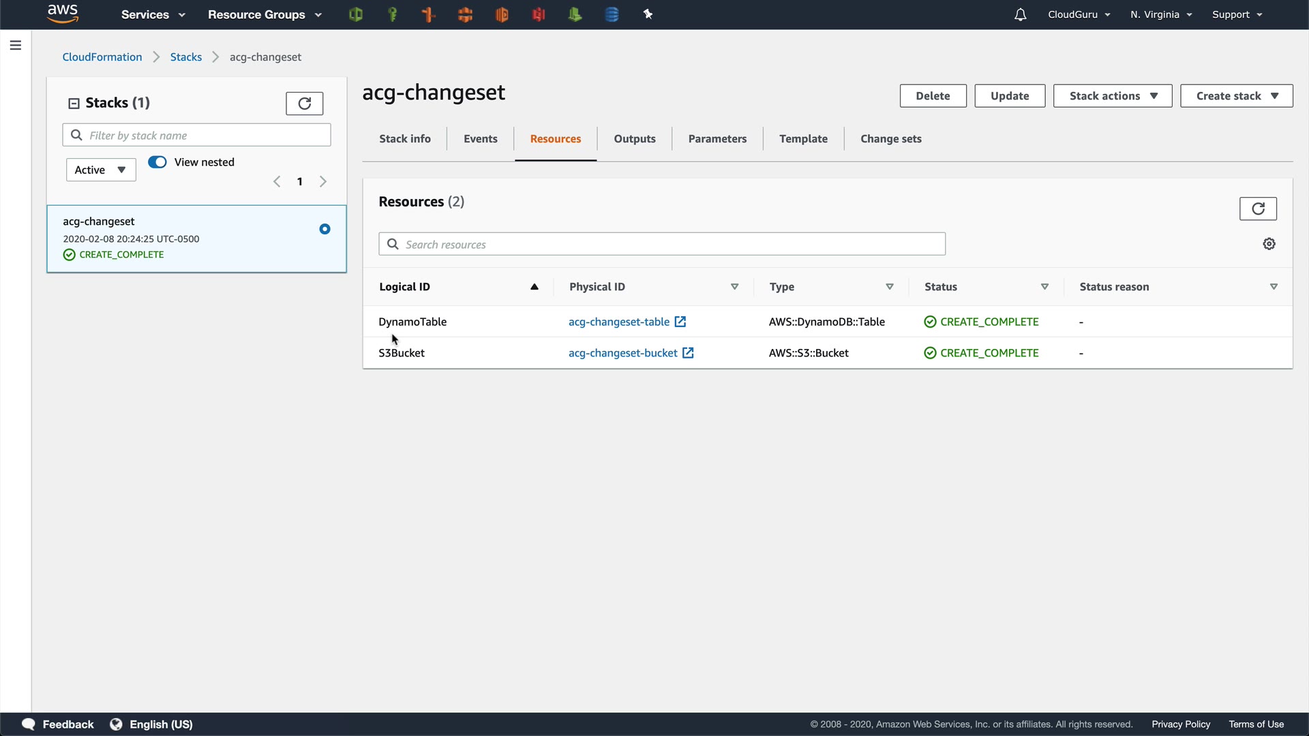Collapse the Stacks panel with minus box
Screen dimensions: 1309x736
[x=74, y=104]
